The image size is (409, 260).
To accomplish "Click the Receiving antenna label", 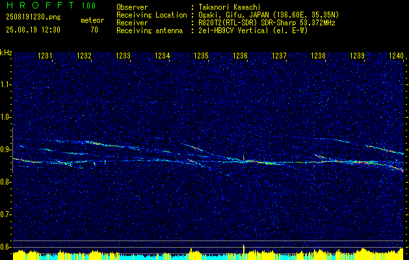I will point(150,31).
